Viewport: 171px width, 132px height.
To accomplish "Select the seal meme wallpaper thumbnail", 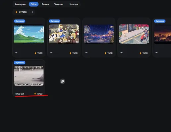I will click(x=29, y=76).
